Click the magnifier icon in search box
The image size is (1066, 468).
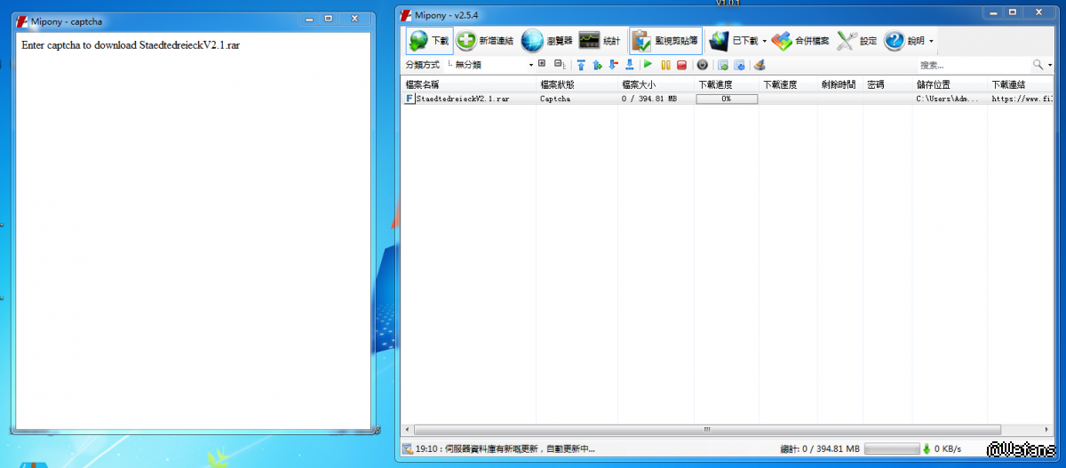pyautogui.click(x=1037, y=65)
